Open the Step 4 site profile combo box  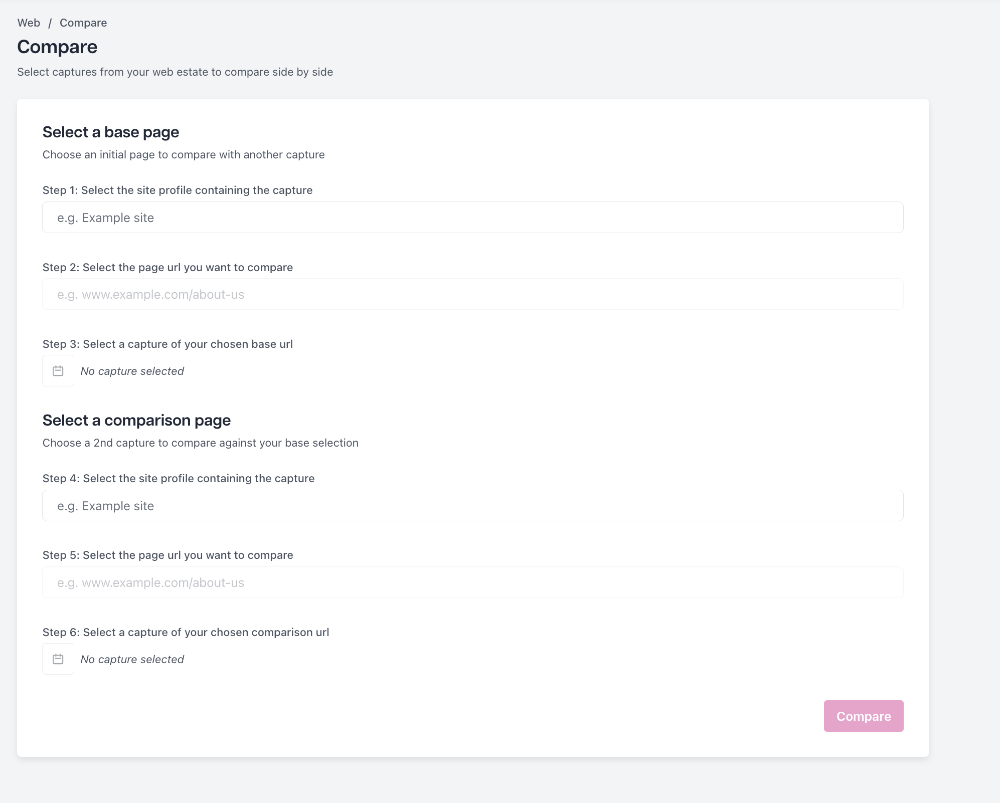pos(473,506)
